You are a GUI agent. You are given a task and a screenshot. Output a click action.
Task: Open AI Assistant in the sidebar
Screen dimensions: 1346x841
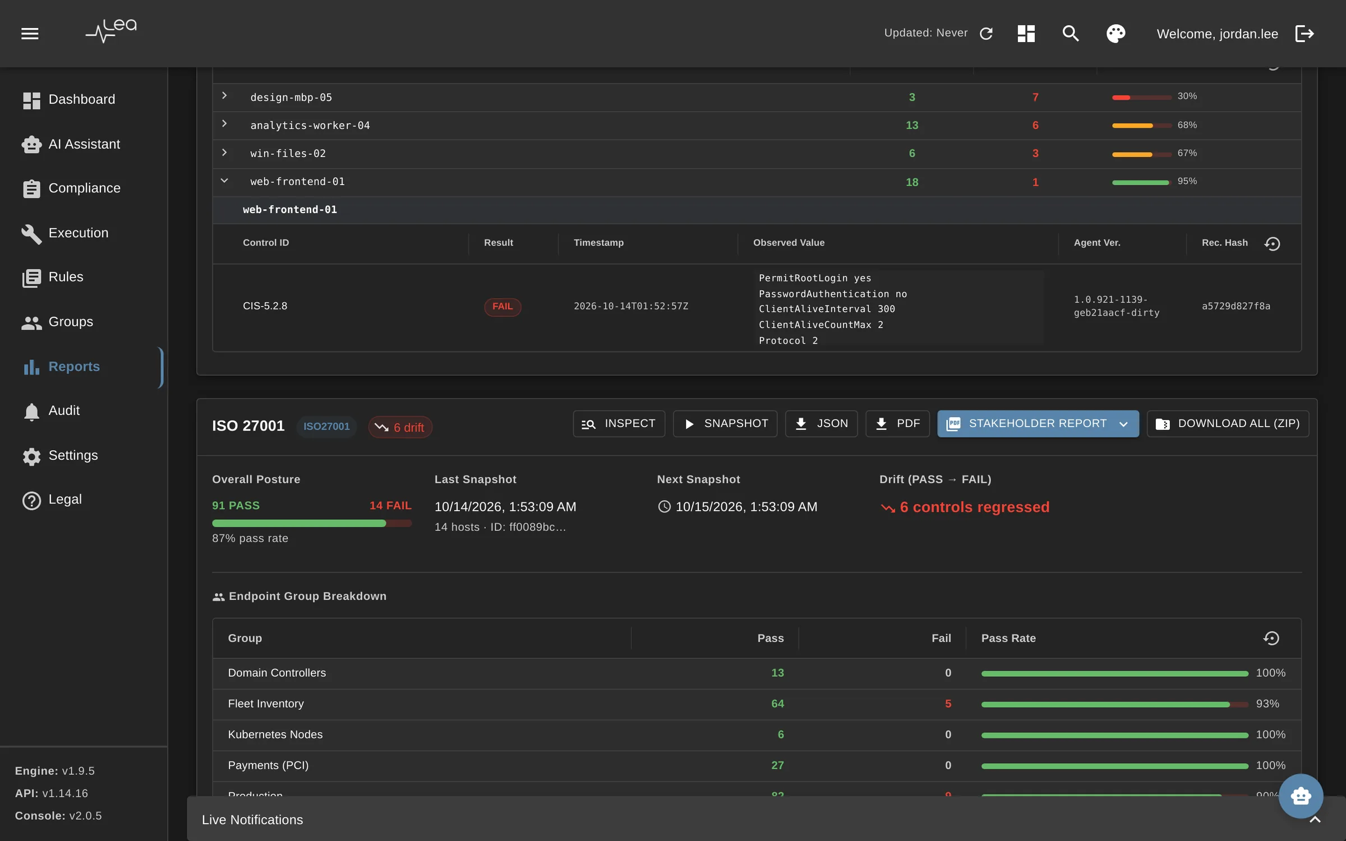(84, 144)
